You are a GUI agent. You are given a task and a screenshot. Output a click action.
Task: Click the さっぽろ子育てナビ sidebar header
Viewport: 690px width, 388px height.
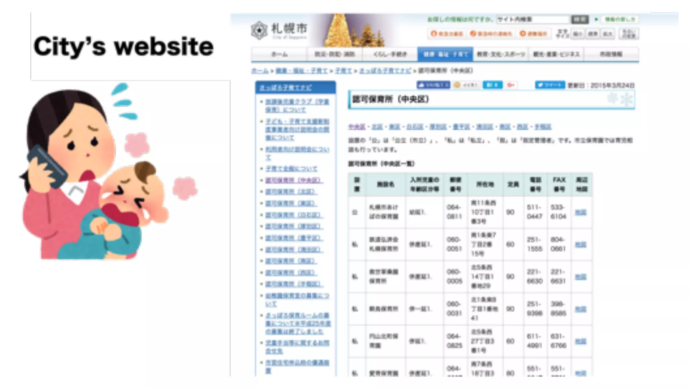click(x=286, y=88)
